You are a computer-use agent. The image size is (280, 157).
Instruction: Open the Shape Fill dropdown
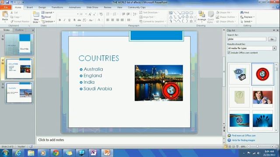[x=224, y=13]
